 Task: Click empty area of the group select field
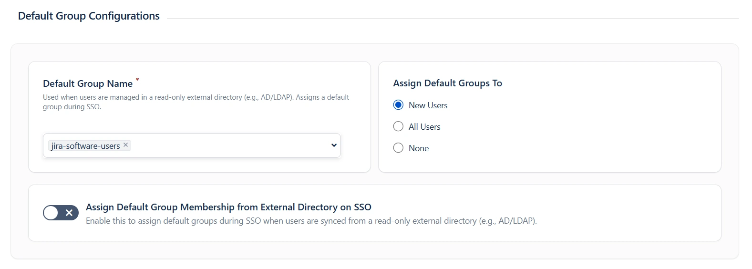pyautogui.click(x=229, y=145)
